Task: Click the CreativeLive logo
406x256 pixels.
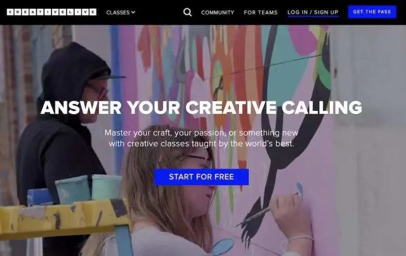Action: click(51, 12)
